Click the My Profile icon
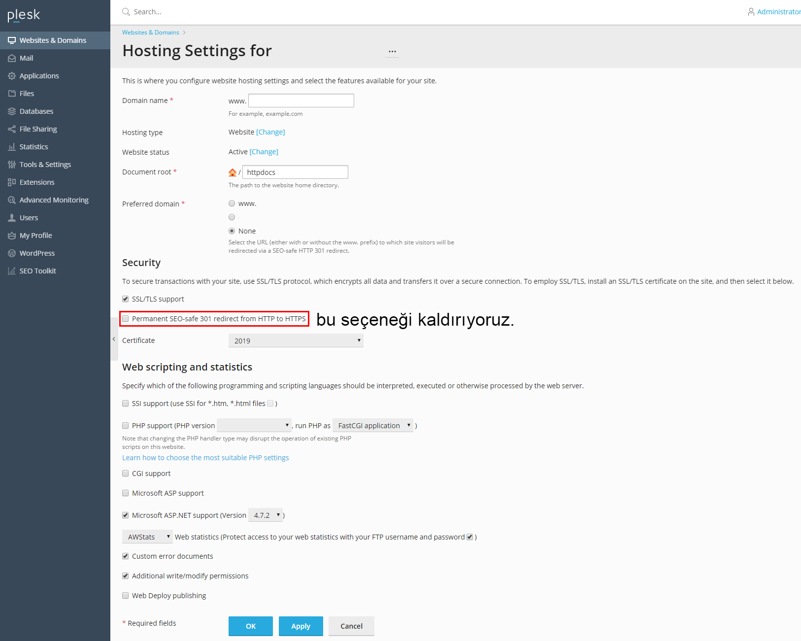Image resolution: width=801 pixels, height=641 pixels. coord(12,236)
